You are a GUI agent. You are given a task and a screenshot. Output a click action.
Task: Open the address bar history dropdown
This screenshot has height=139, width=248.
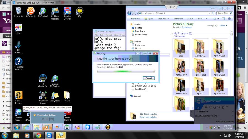210,13
